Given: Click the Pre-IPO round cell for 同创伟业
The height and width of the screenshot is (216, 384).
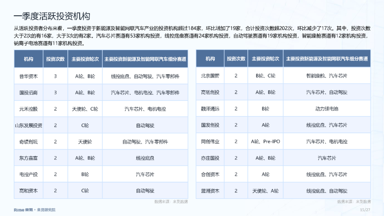Looking at the screenshot, I should click(x=265, y=141).
